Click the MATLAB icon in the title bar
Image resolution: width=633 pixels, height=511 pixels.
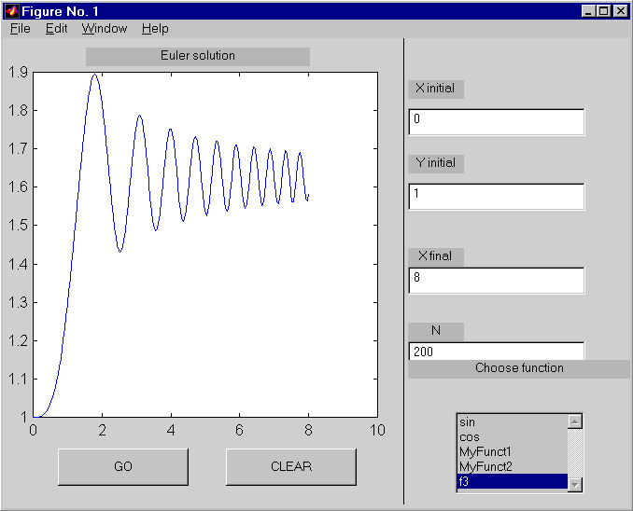click(x=12, y=11)
